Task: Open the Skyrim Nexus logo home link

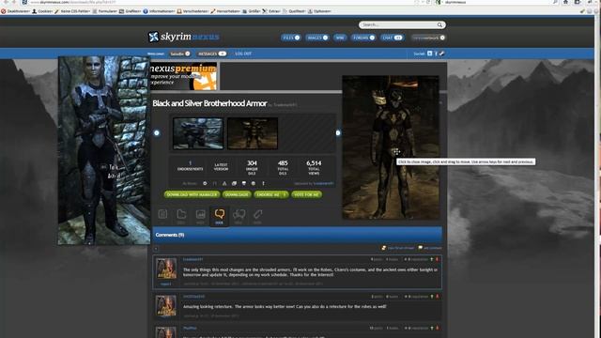Action: 184,37
